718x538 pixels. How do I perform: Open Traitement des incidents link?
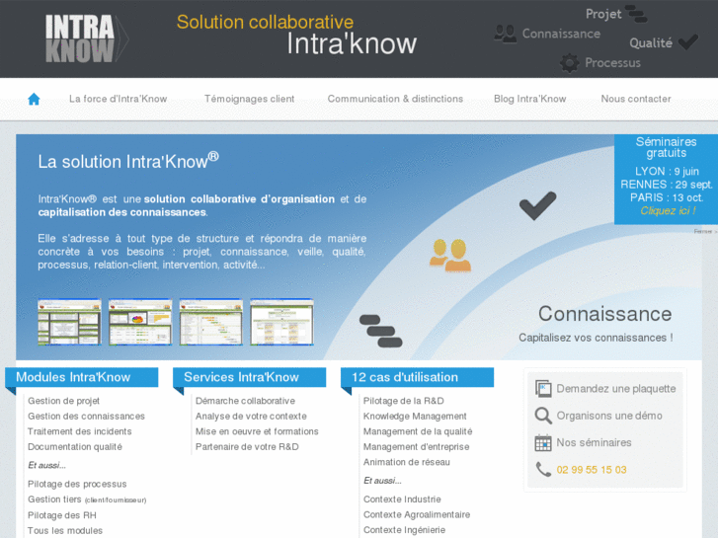tap(80, 431)
